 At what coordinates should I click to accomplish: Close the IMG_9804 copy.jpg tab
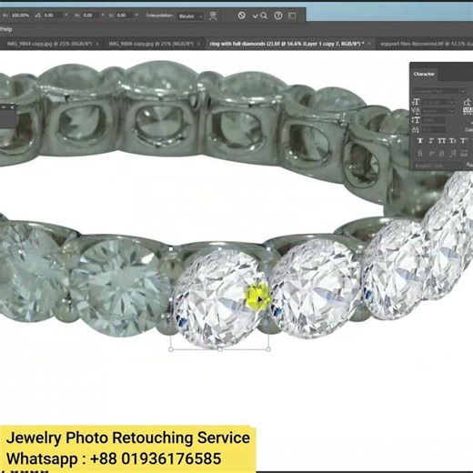point(97,44)
